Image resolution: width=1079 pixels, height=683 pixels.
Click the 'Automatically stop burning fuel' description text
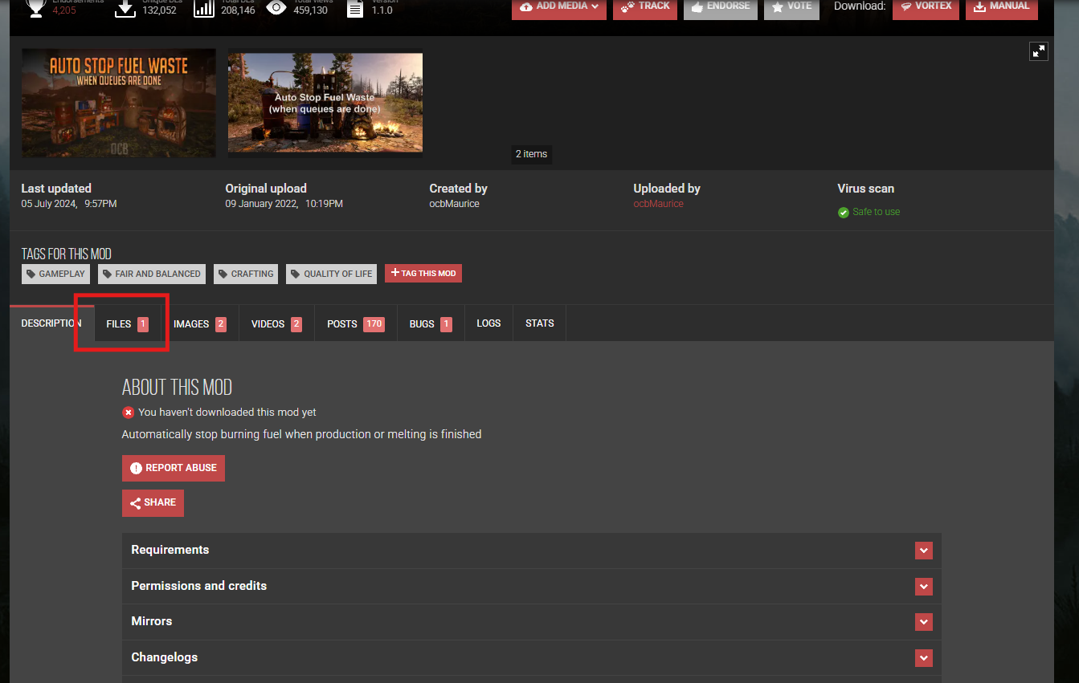click(301, 434)
